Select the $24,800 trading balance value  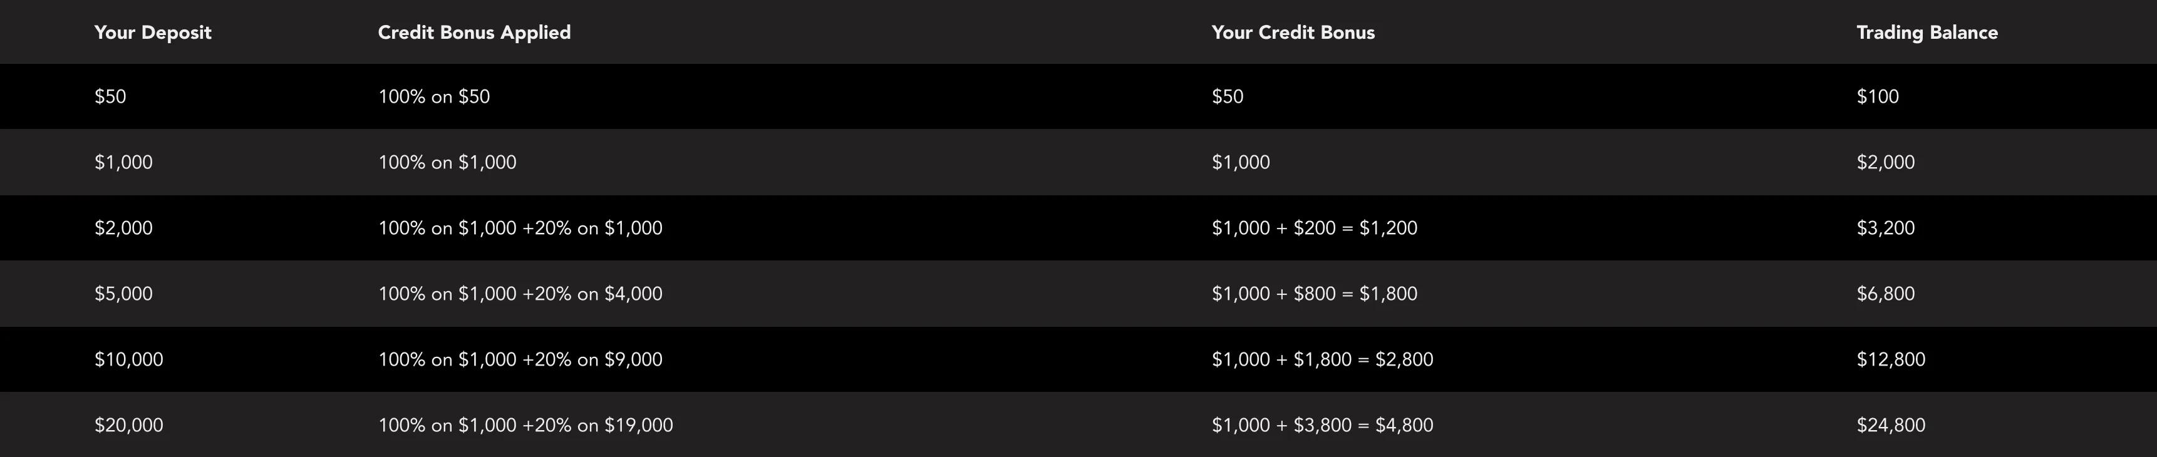click(x=1891, y=425)
